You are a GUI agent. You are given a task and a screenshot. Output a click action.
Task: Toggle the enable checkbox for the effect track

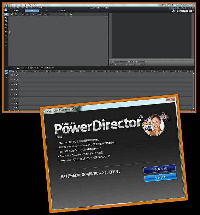(x=14, y=84)
